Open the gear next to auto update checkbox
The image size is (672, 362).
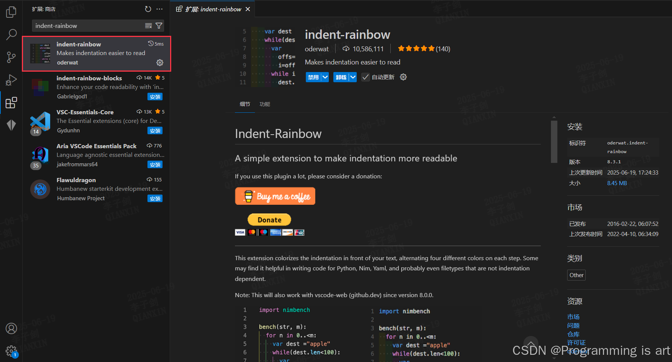403,77
